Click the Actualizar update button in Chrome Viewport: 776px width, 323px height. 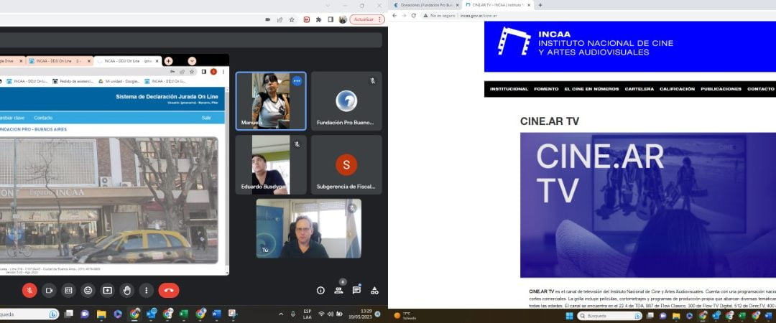click(x=367, y=19)
